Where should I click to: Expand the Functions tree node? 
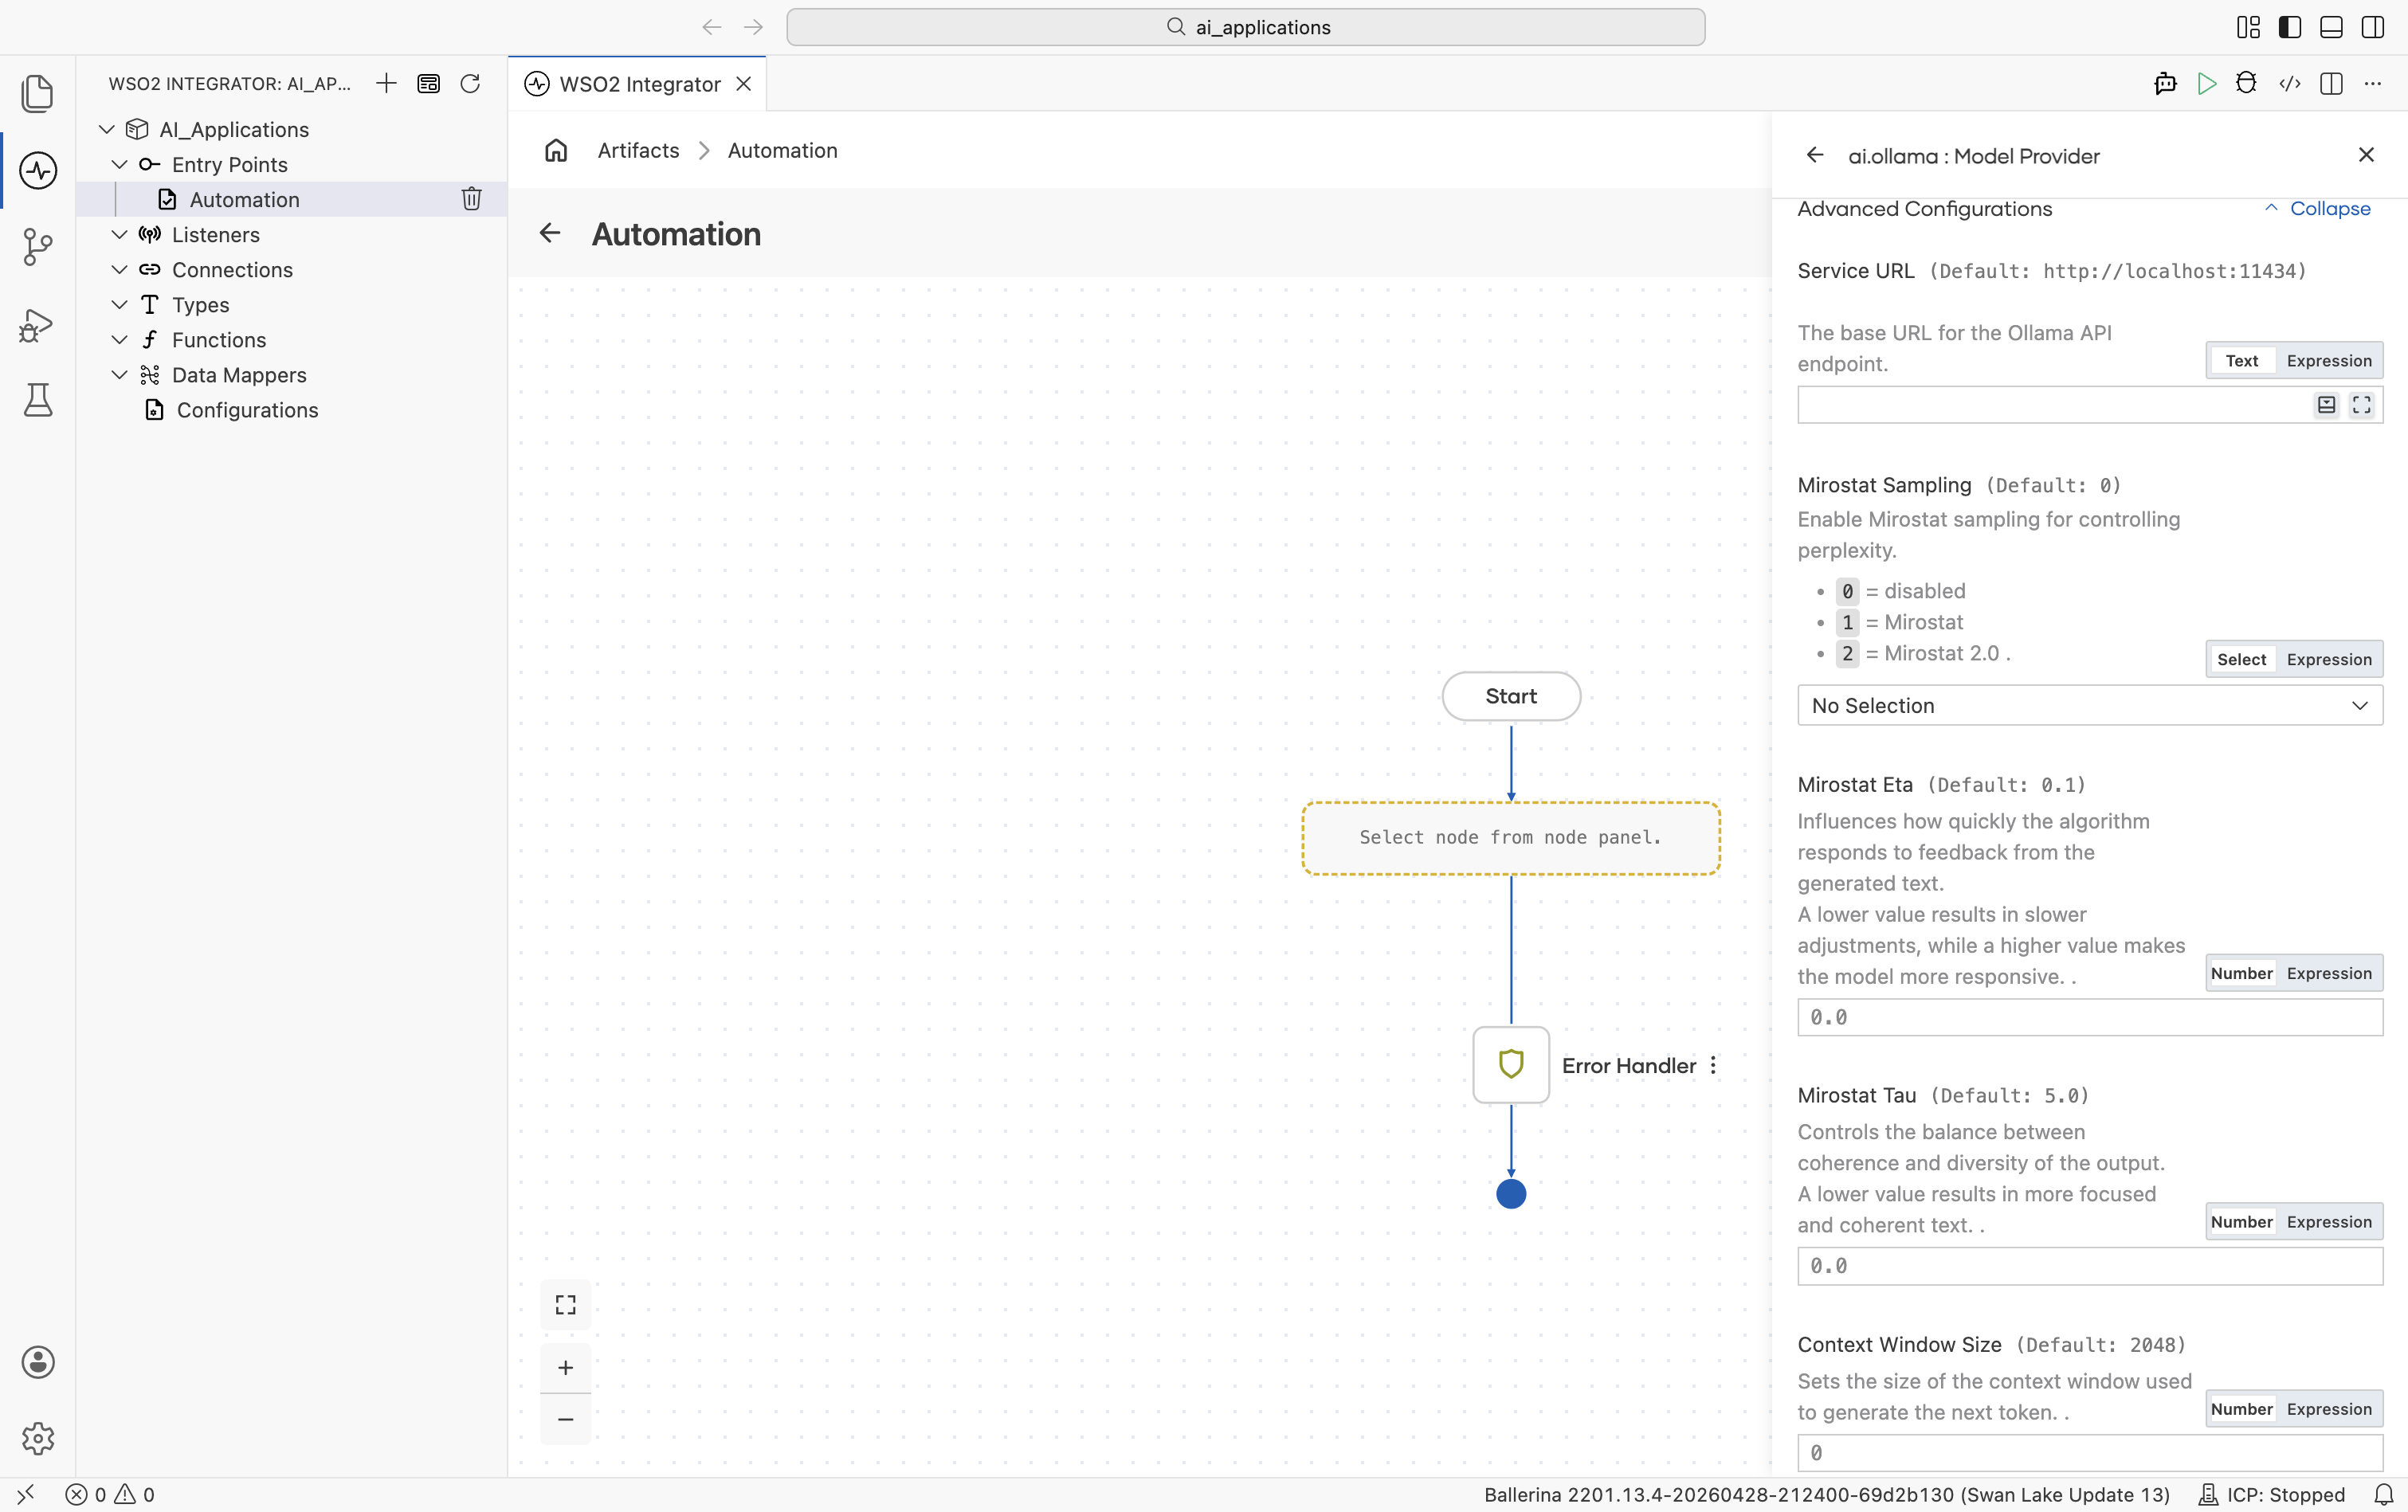coord(120,339)
